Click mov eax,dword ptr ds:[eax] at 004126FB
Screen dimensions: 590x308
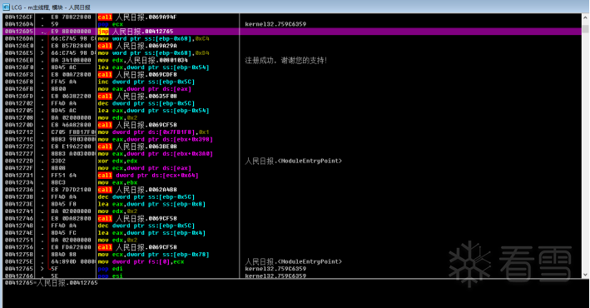[145, 89]
